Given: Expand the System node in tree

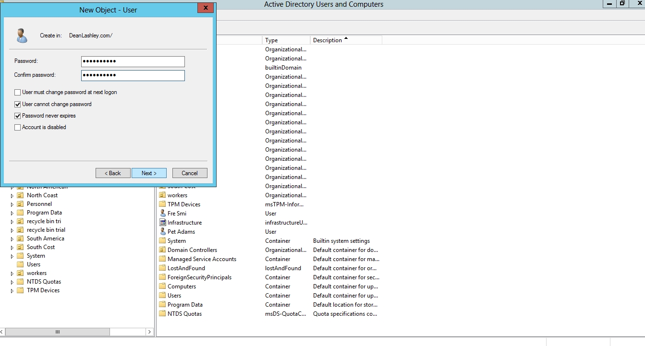Looking at the screenshot, I should (12, 256).
